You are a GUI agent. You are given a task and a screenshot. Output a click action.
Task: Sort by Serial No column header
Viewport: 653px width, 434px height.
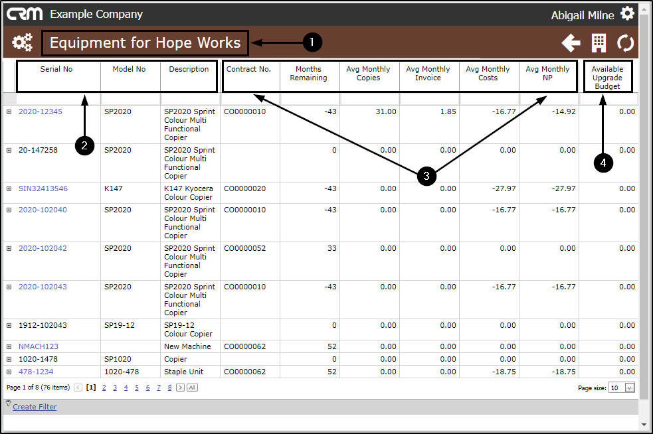(x=56, y=69)
